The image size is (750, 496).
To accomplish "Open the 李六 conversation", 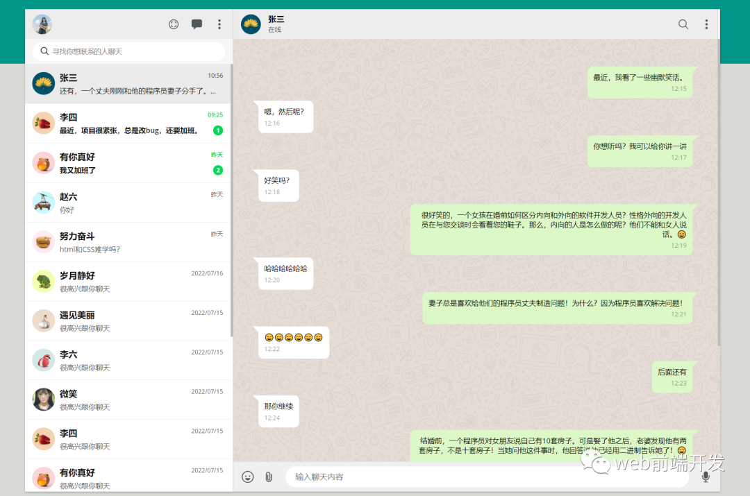I will click(x=128, y=360).
